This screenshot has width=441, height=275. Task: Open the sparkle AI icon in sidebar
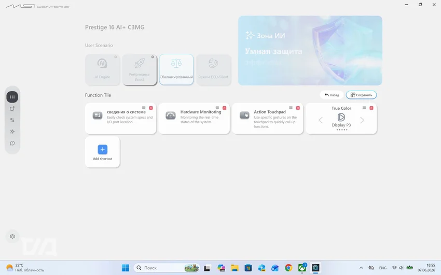[12, 132]
